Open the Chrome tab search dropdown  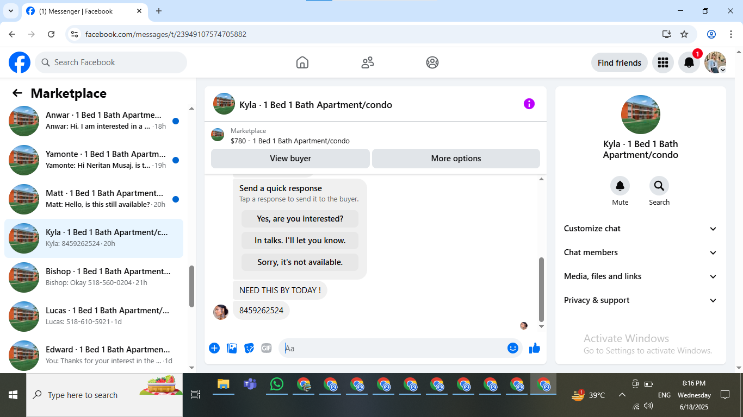coord(11,11)
